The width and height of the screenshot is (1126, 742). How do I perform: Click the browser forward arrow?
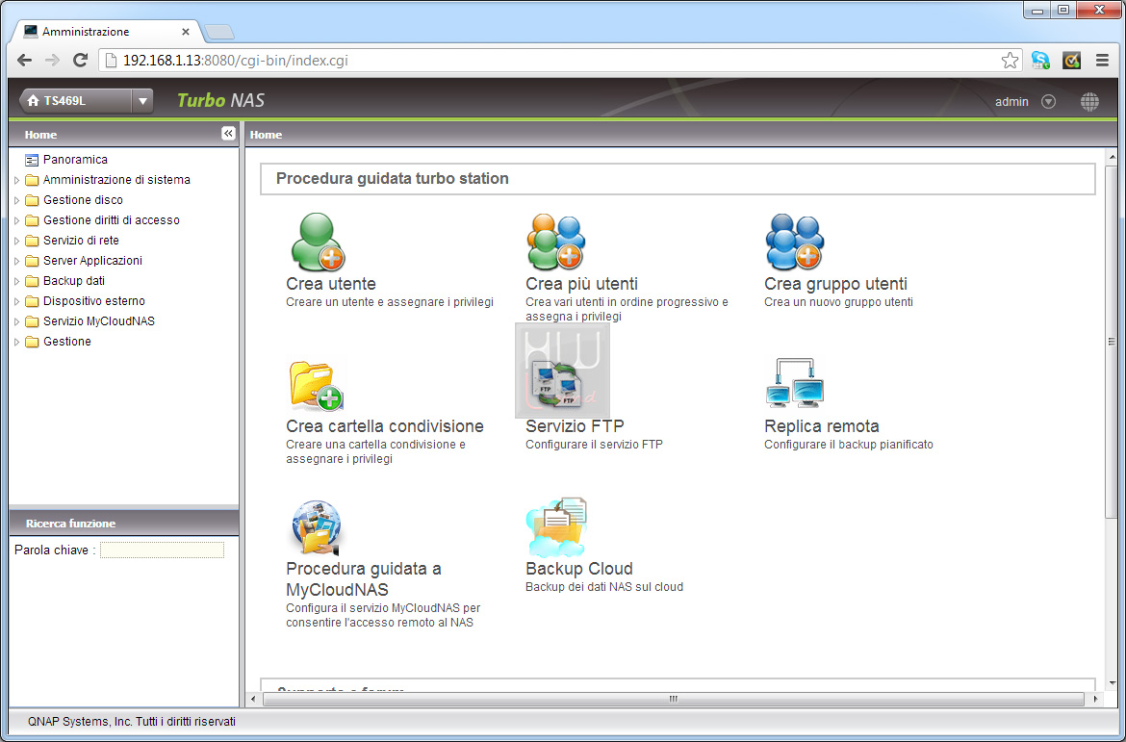(x=52, y=61)
